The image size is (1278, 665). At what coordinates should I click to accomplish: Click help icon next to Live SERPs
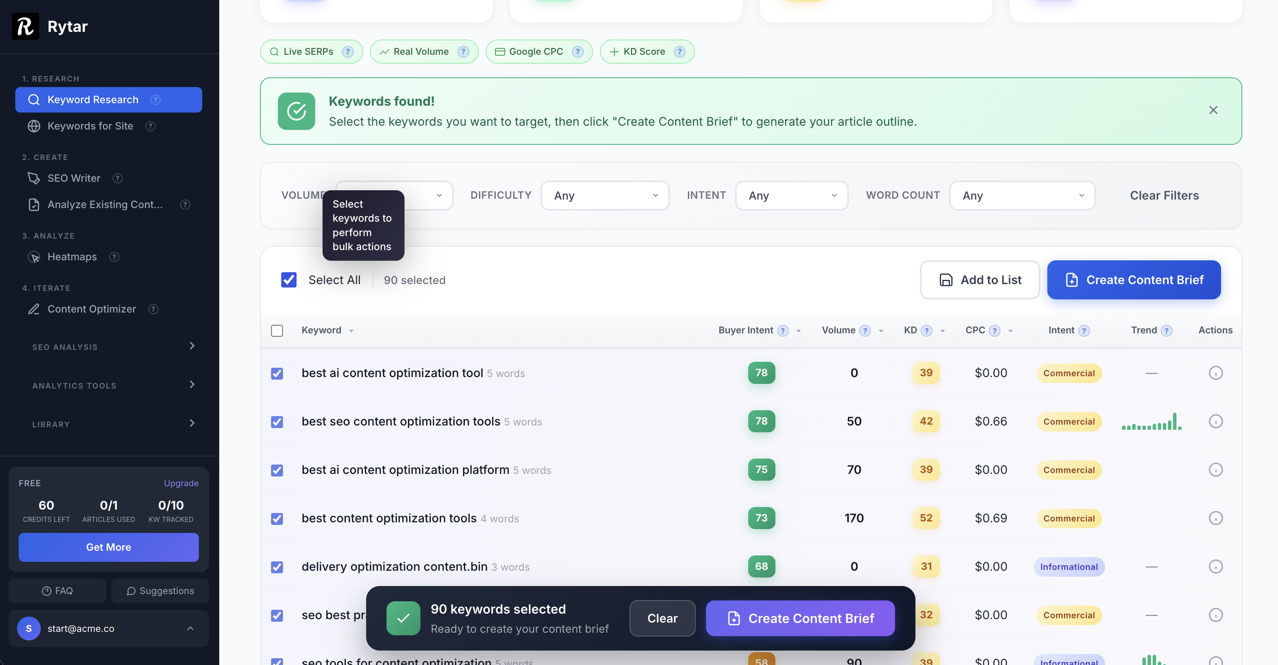click(348, 51)
